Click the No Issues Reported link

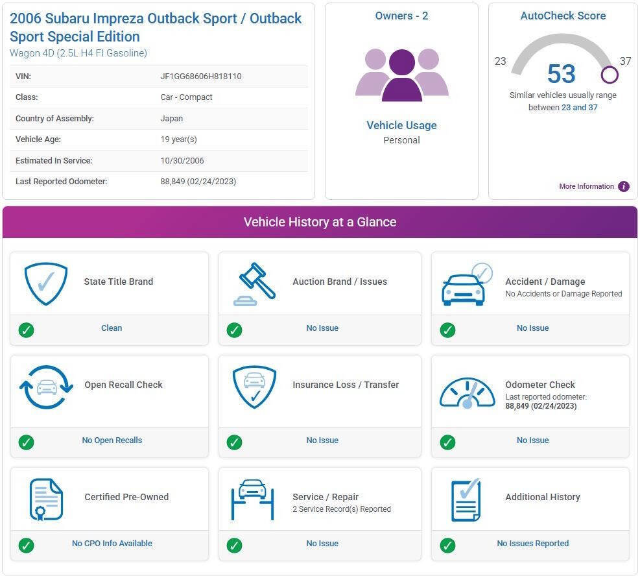532,544
